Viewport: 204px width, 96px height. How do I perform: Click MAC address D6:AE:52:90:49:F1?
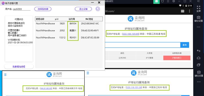90,30
